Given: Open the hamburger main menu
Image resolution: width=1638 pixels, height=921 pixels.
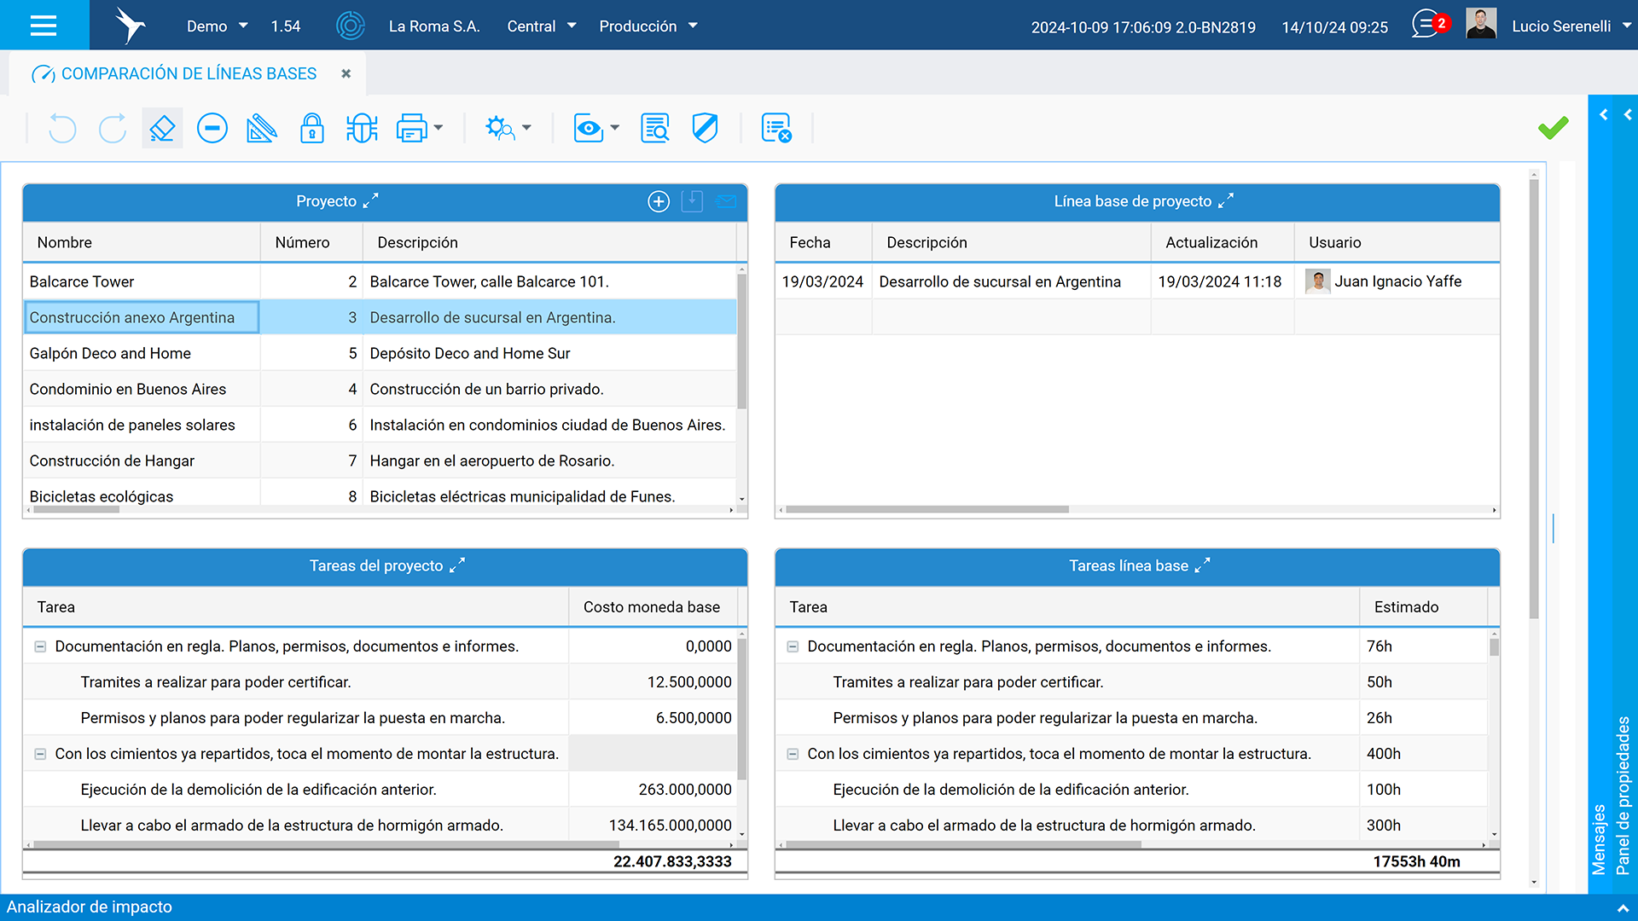Looking at the screenshot, I should [44, 26].
